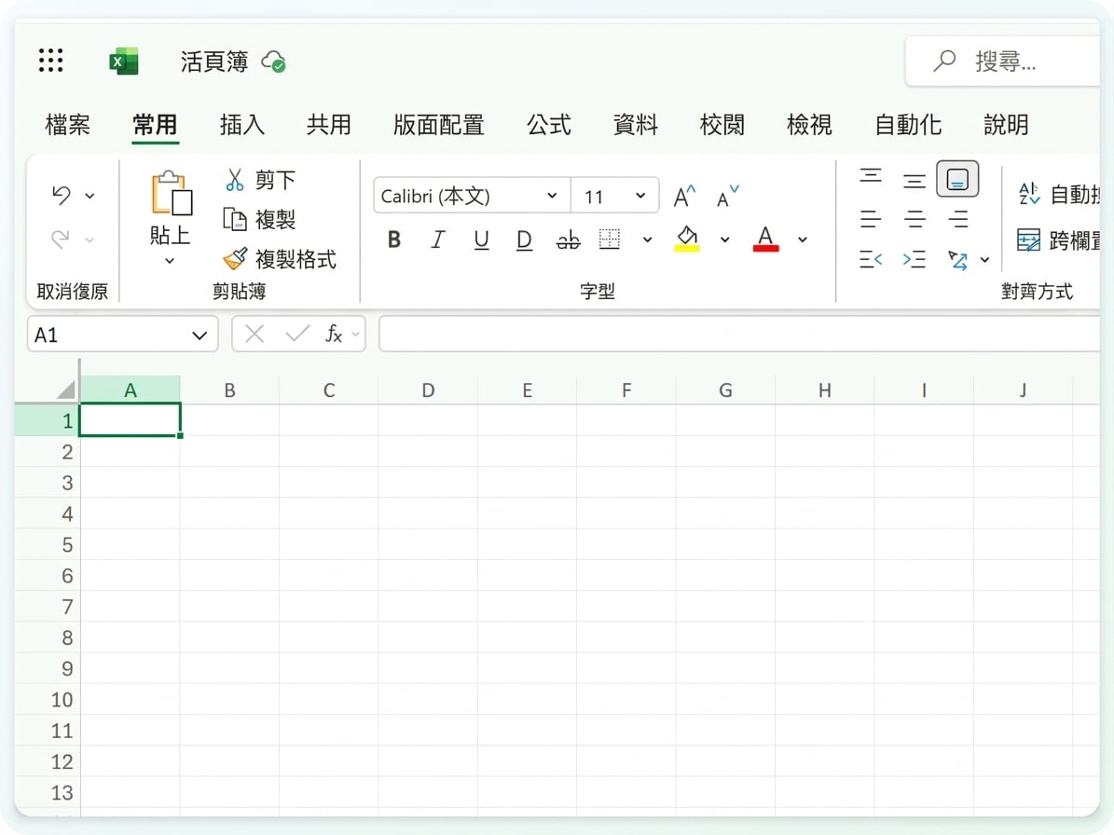Toggle bold formatting
Screen dimensions: 1114x835
pos(394,240)
